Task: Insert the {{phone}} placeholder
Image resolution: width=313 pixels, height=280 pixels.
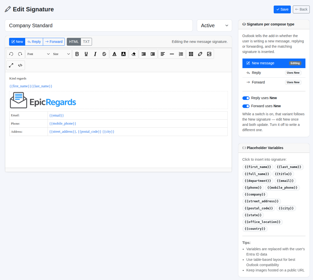Action: point(253,188)
